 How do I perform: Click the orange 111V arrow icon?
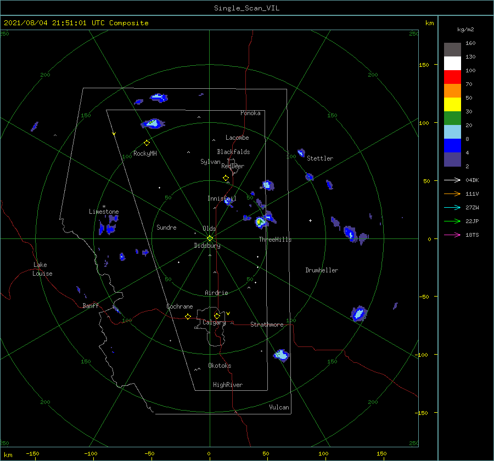click(452, 194)
